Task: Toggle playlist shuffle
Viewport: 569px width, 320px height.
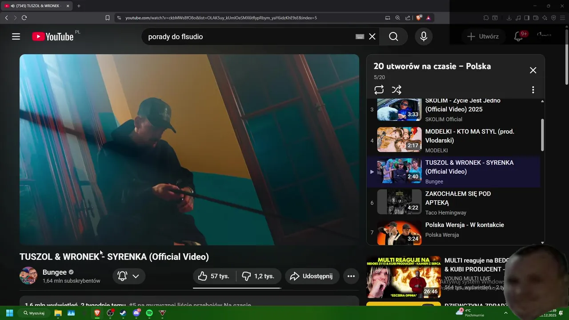Action: coord(397,90)
